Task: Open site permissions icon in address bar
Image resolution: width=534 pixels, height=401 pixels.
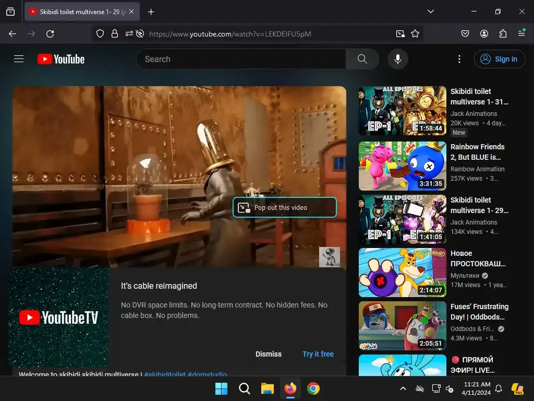Action: (x=129, y=34)
